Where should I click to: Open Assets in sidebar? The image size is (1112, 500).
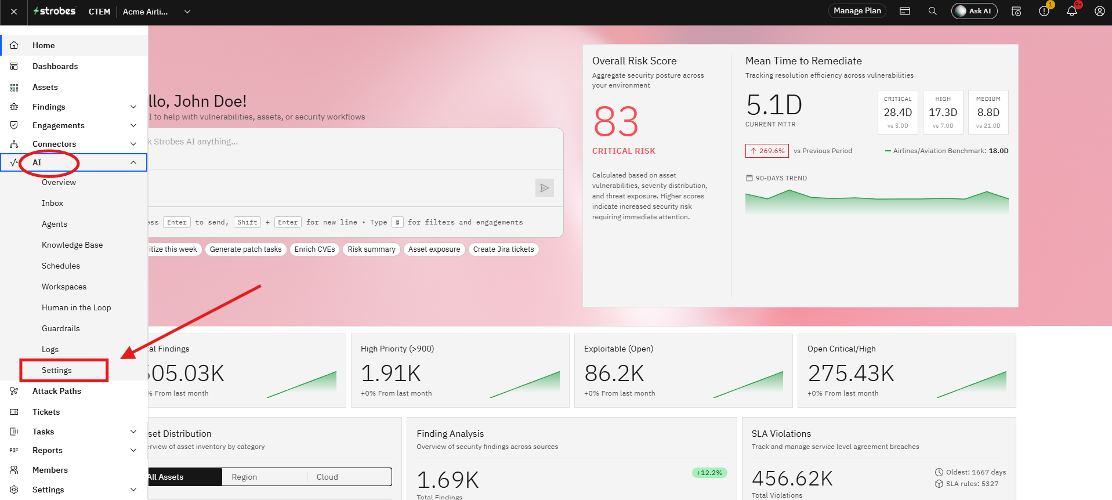74,87
